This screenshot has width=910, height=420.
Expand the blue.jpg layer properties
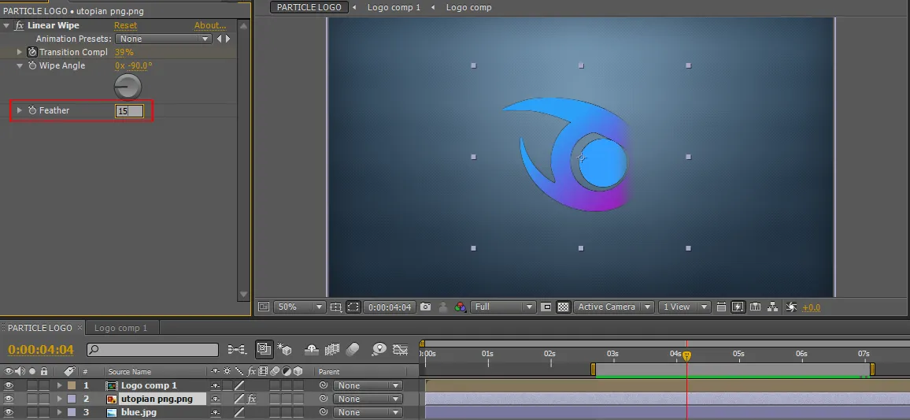point(59,412)
